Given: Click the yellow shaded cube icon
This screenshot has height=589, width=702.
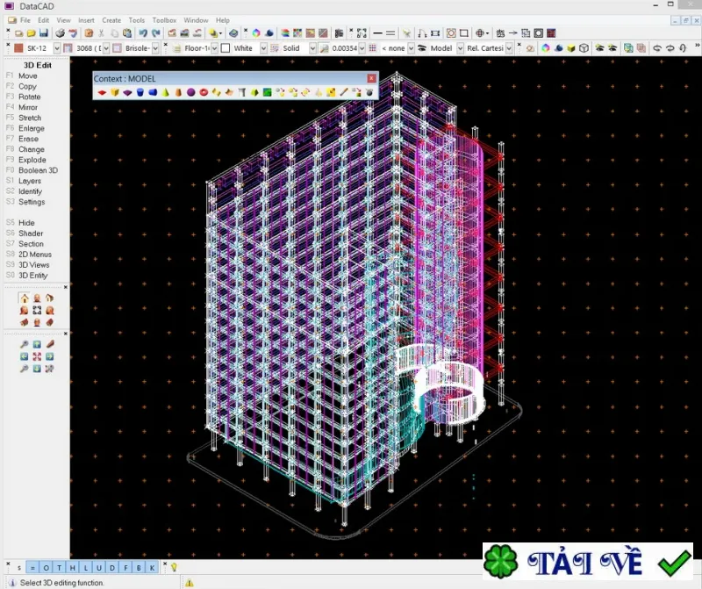Looking at the screenshot, I should pos(571,48).
